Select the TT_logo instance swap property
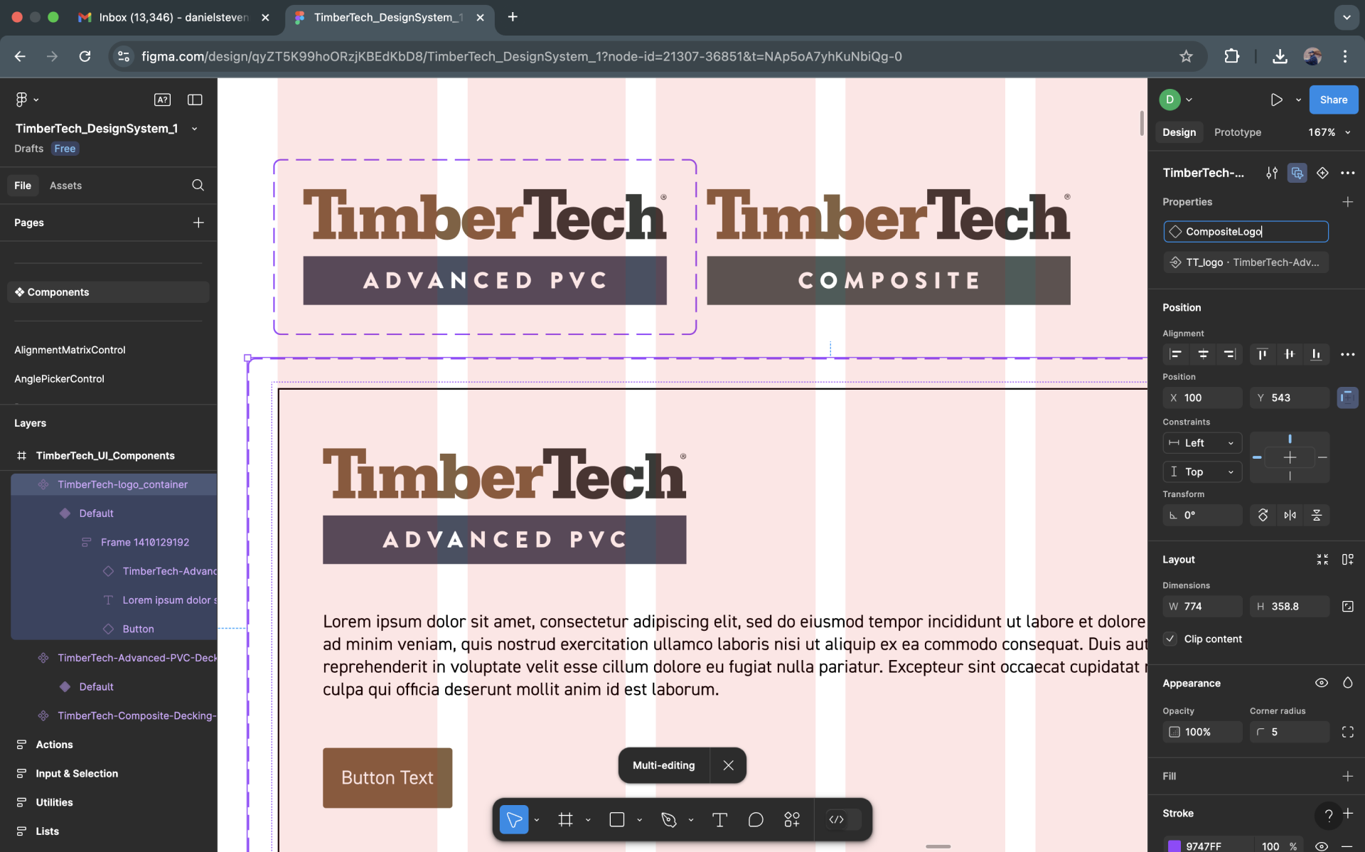Screen dimensions: 1365x852 (x=1246, y=262)
